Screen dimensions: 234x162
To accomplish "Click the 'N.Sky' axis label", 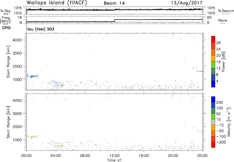I will click(x=6, y=11).
